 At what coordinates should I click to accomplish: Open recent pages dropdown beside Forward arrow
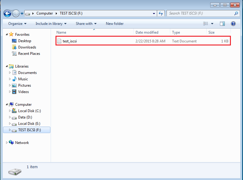pyautogui.click(x=22, y=14)
